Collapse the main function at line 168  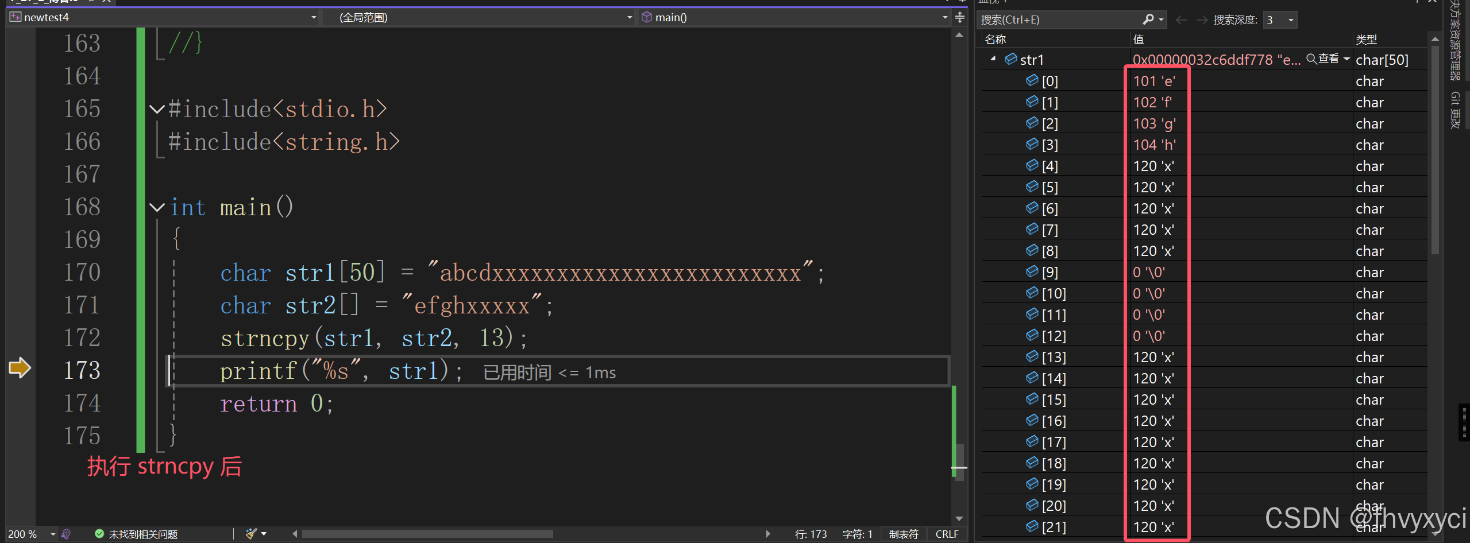pos(157,207)
